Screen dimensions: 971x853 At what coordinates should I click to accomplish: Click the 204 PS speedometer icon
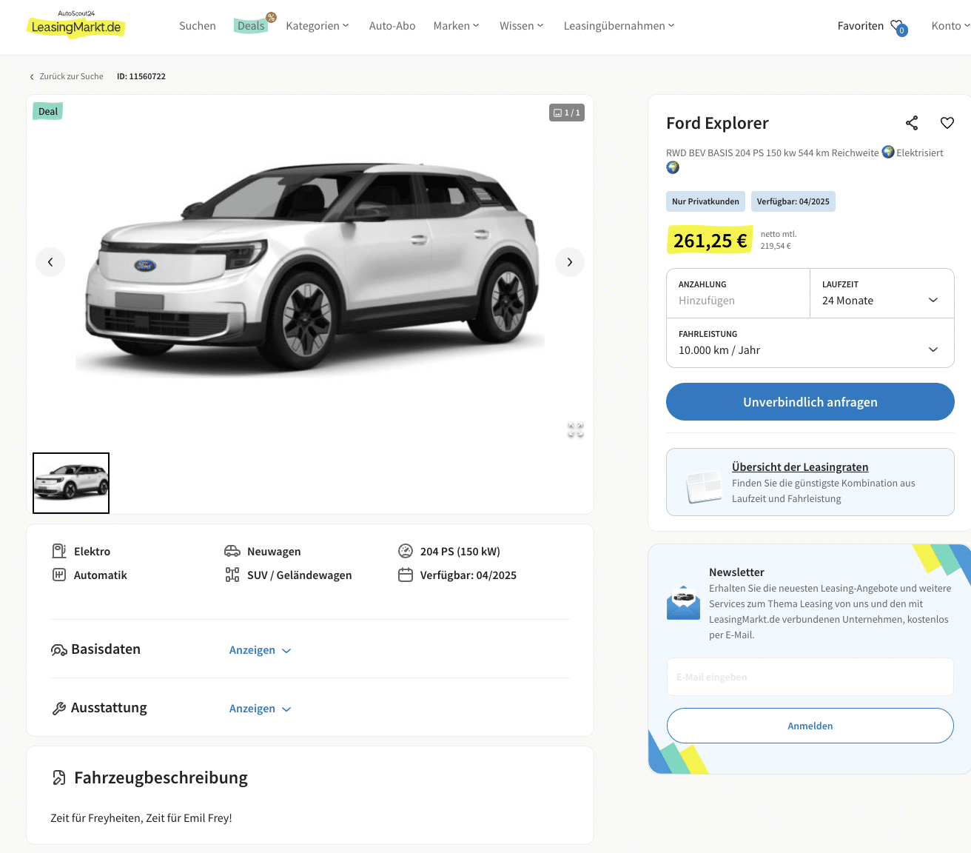(x=406, y=551)
